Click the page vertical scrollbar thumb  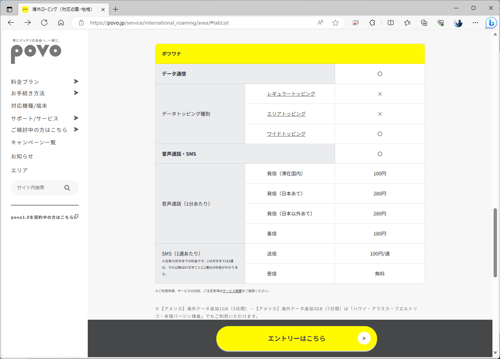pyautogui.click(x=495, y=243)
